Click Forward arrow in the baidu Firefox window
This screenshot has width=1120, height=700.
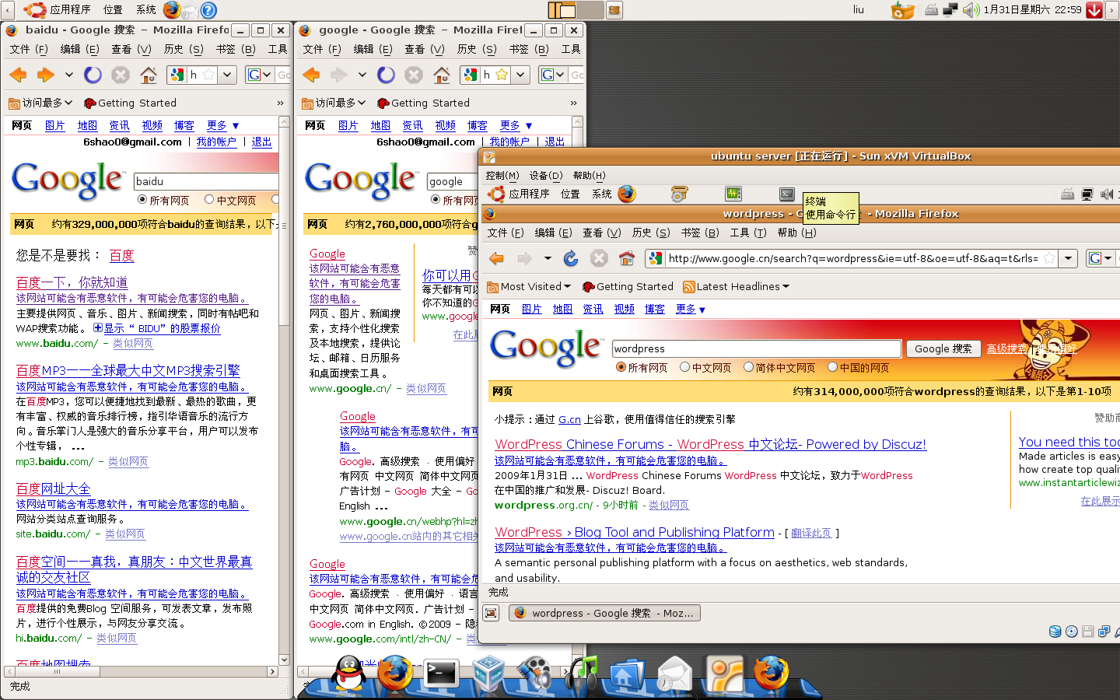(x=46, y=75)
